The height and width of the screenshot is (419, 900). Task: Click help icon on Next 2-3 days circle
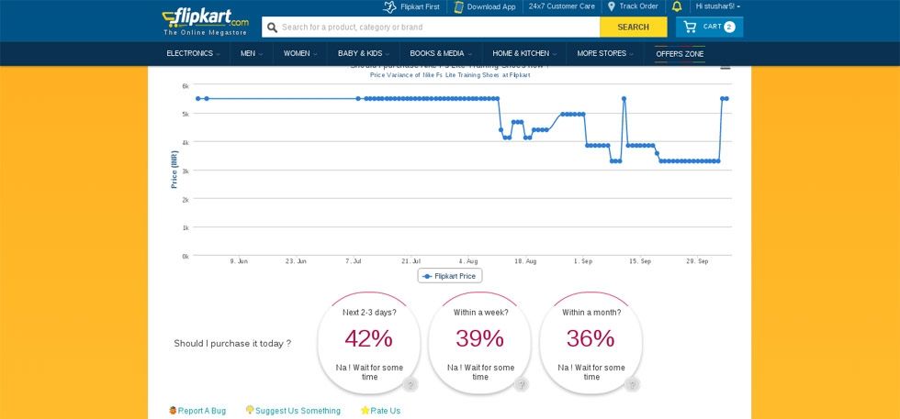411,384
